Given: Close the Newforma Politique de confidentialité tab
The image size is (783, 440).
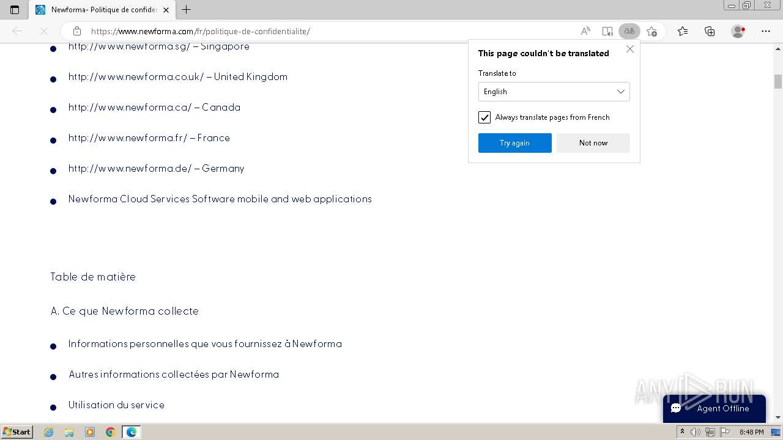Looking at the screenshot, I should [166, 10].
